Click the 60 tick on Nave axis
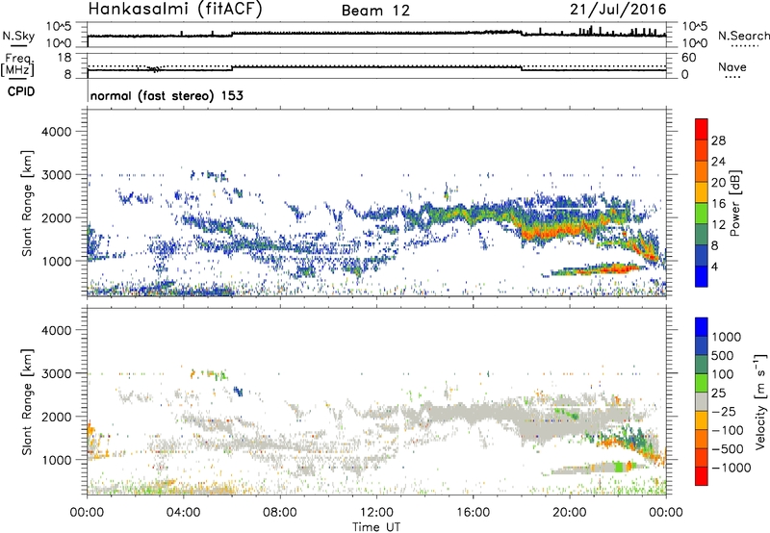Screen dimensions: 770x533 coord(689,58)
